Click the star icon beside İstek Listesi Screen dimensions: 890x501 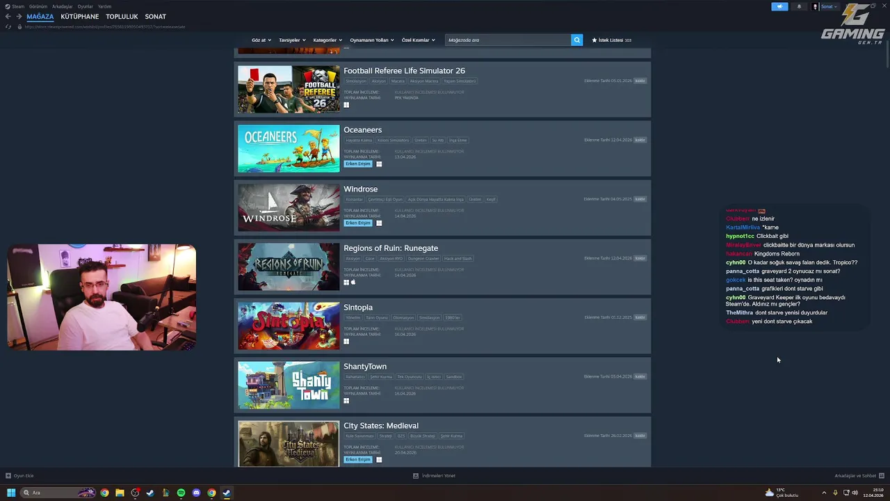594,40
